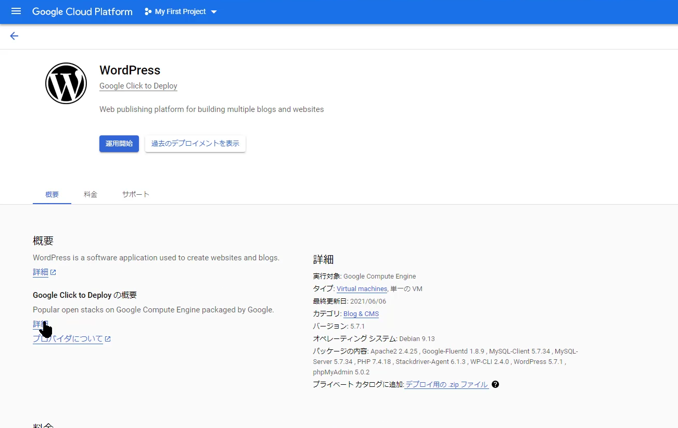Expand the My First Project dropdown arrow
Image resolution: width=678 pixels, height=428 pixels.
214,12
